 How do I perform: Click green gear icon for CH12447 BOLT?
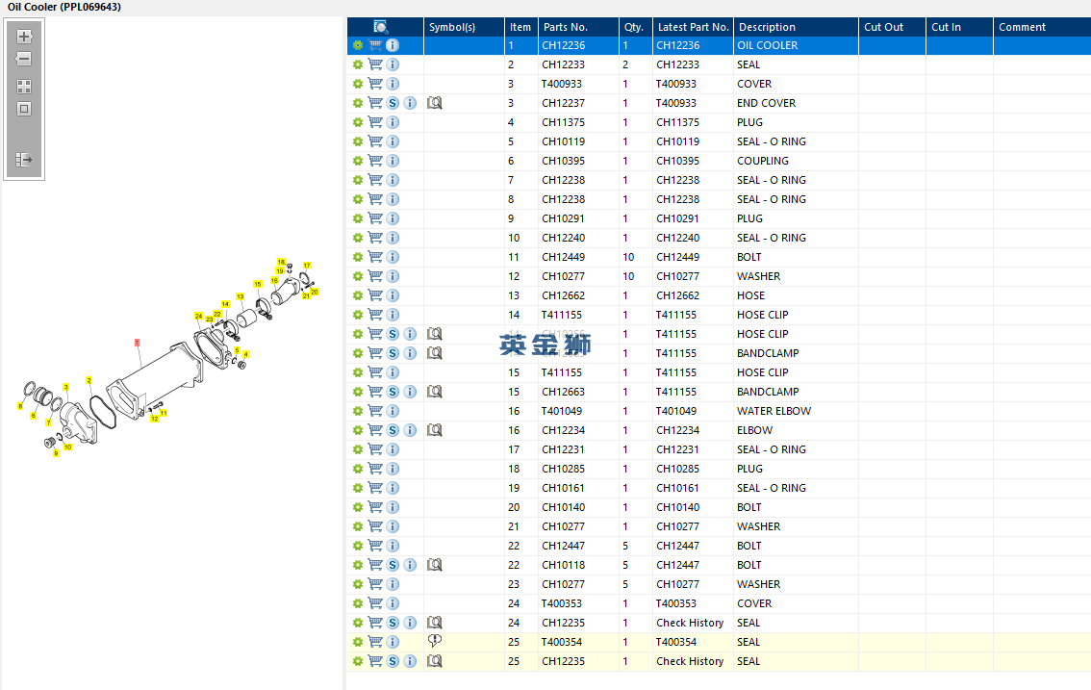point(358,546)
